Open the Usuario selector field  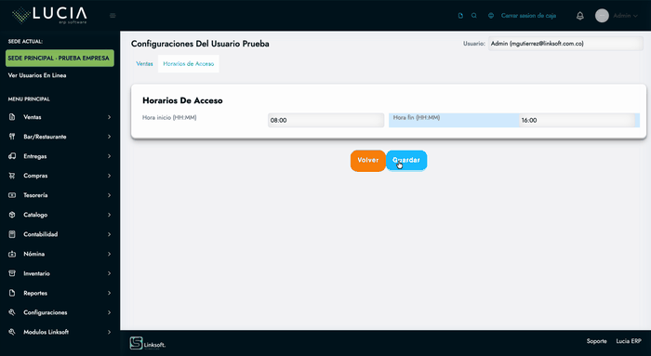(x=565, y=44)
